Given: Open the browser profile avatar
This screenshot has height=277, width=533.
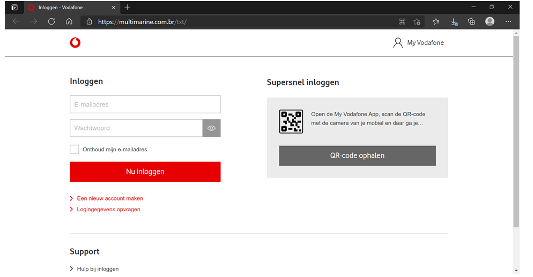Looking at the screenshot, I should 490,21.
